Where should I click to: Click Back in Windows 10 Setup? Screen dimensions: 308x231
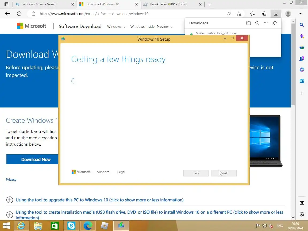(x=196, y=173)
